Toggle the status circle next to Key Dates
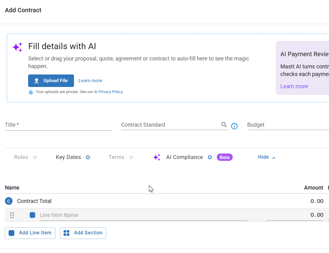Viewport: 329px width, 253px height. click(88, 157)
